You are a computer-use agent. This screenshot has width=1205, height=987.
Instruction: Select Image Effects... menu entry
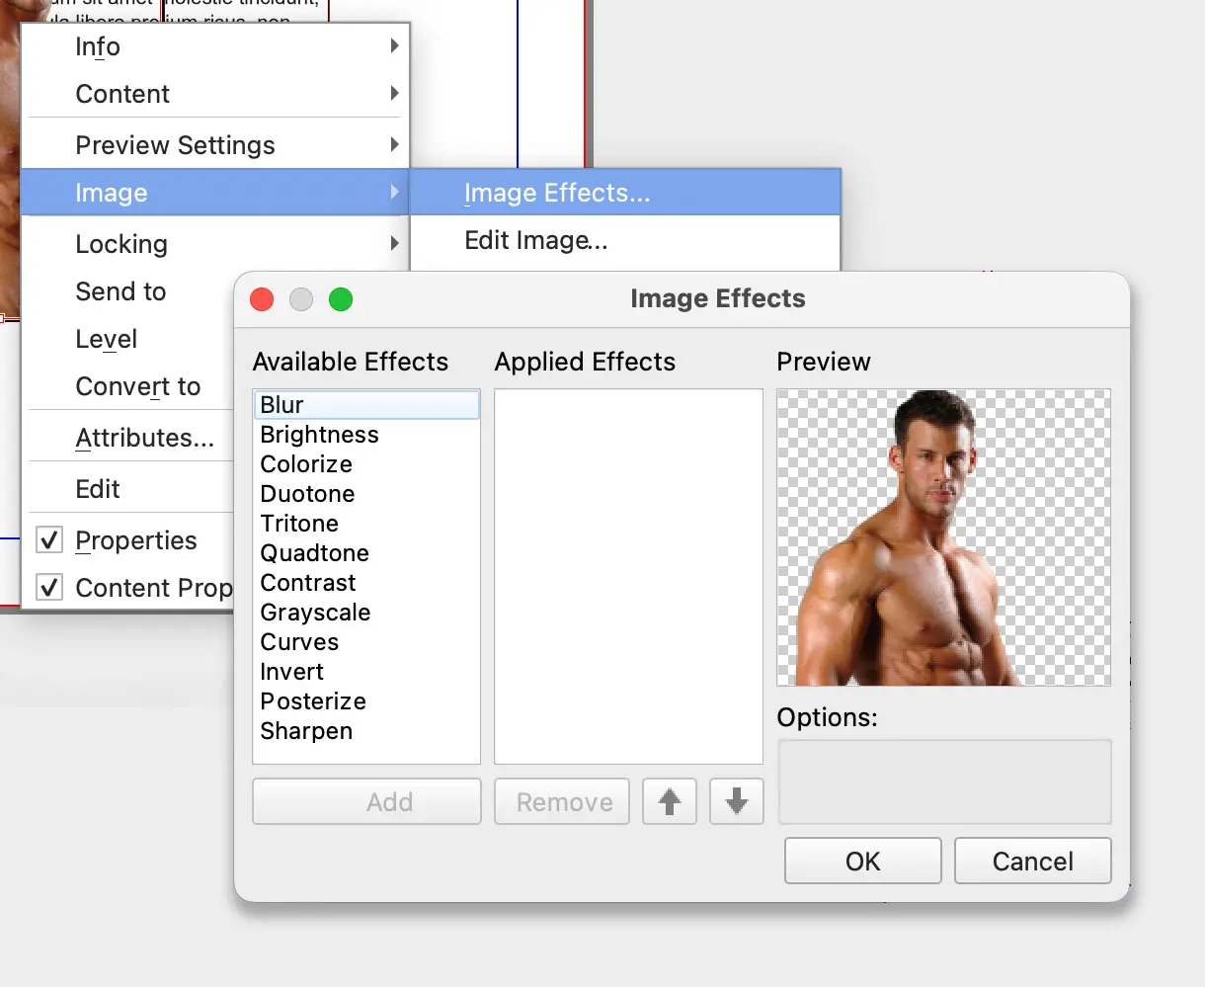coord(557,193)
